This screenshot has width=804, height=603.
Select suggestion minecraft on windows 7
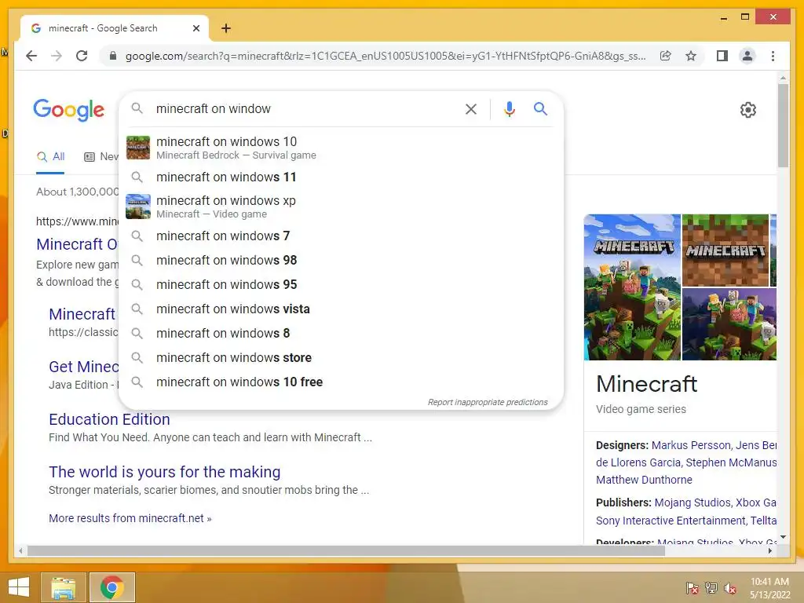pyautogui.click(x=341, y=236)
